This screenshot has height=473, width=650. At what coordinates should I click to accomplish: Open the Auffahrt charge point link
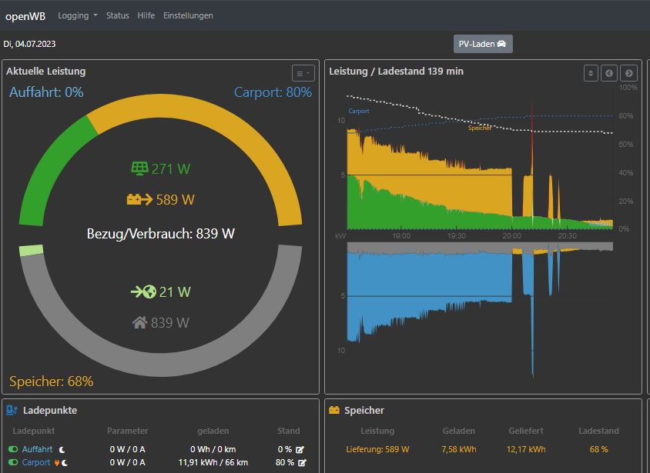tap(37, 449)
